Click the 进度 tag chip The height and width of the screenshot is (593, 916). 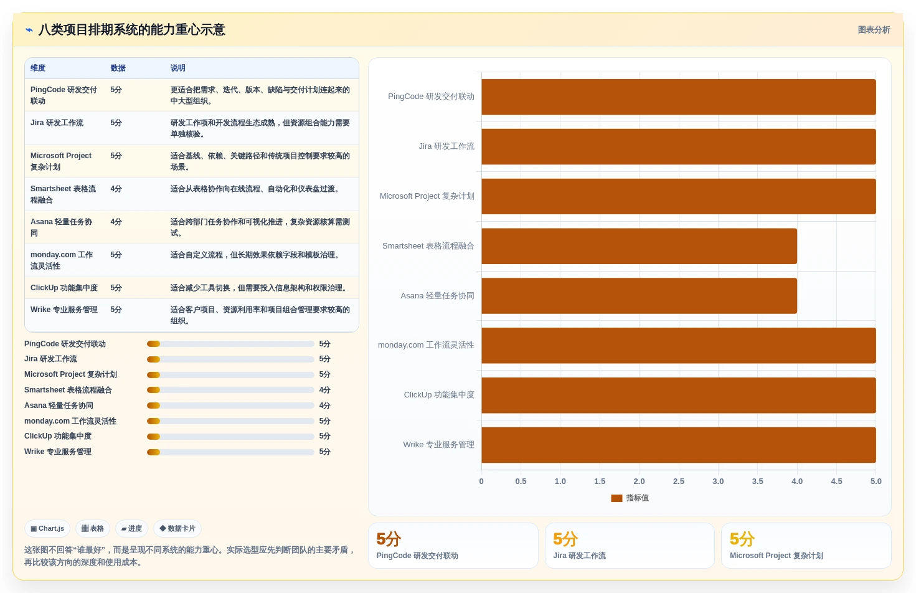[x=131, y=529]
